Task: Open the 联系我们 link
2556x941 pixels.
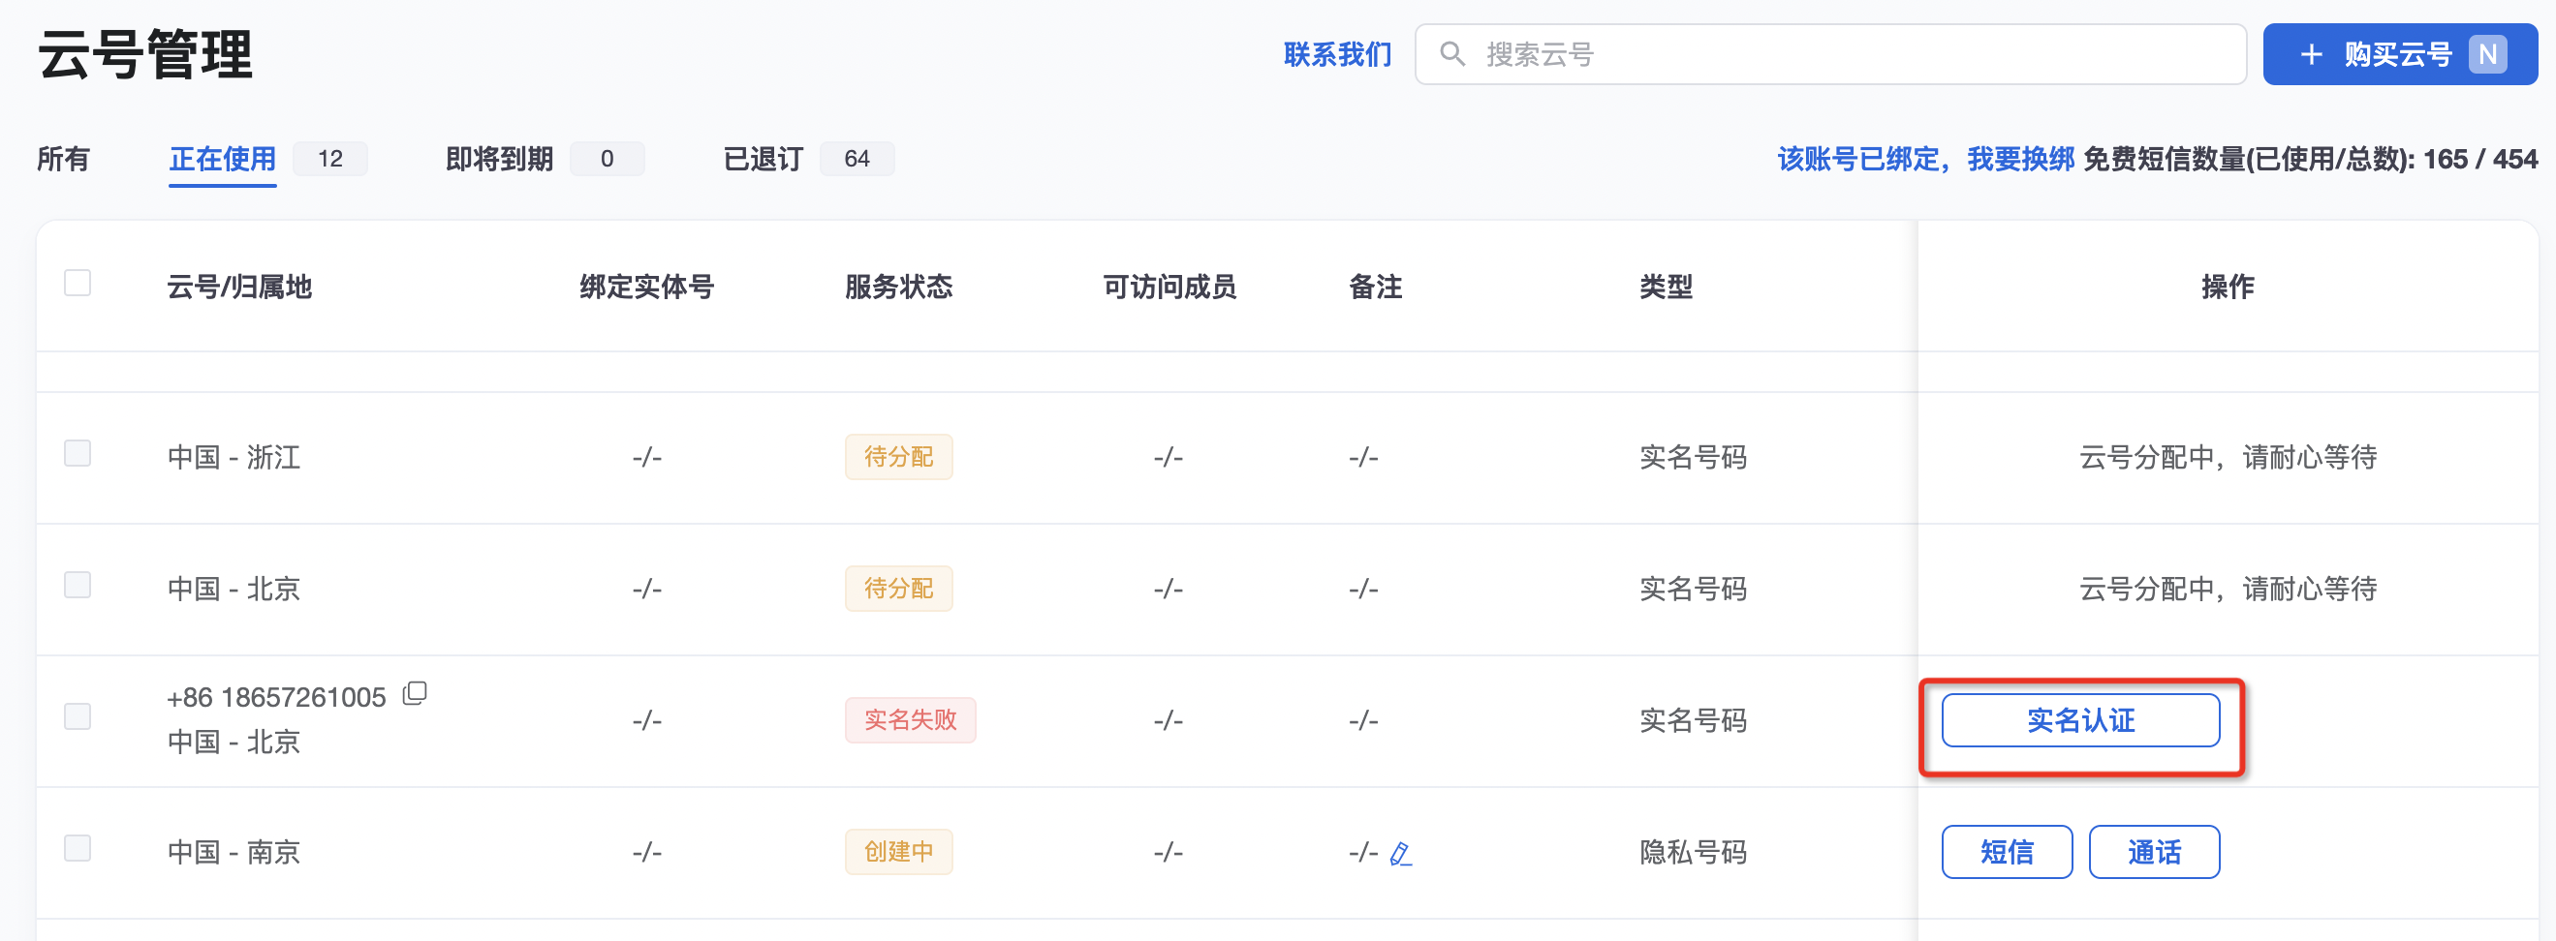Action: click(x=1336, y=54)
